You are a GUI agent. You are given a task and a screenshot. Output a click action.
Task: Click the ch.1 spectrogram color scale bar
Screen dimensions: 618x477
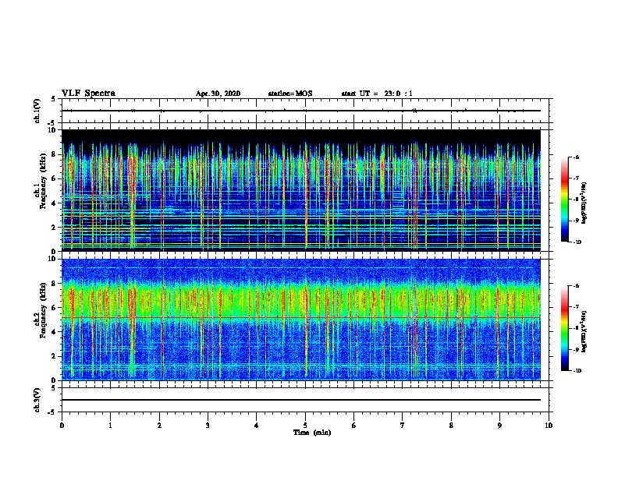click(565, 200)
